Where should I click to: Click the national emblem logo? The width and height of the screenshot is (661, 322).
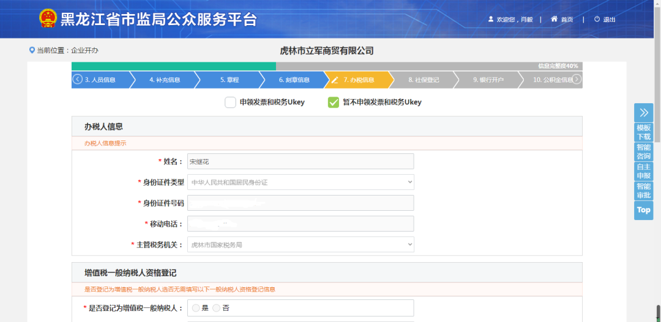[48, 18]
